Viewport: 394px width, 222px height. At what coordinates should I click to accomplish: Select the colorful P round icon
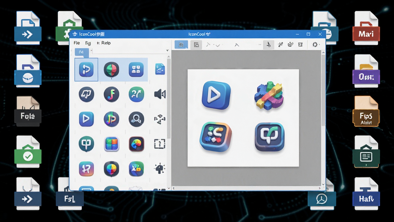[x=111, y=119]
